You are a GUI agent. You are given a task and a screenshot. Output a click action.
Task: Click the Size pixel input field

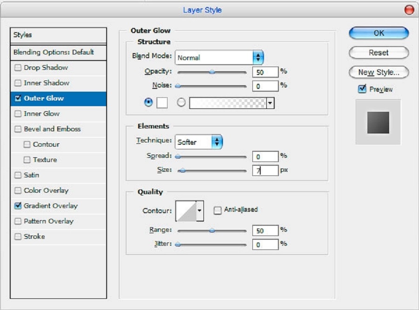pyautogui.click(x=265, y=170)
